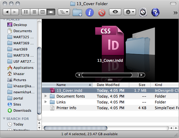Click the toolbar hide pill button
Image resolution: width=179 pixels, height=138 pixels.
tap(173, 4)
